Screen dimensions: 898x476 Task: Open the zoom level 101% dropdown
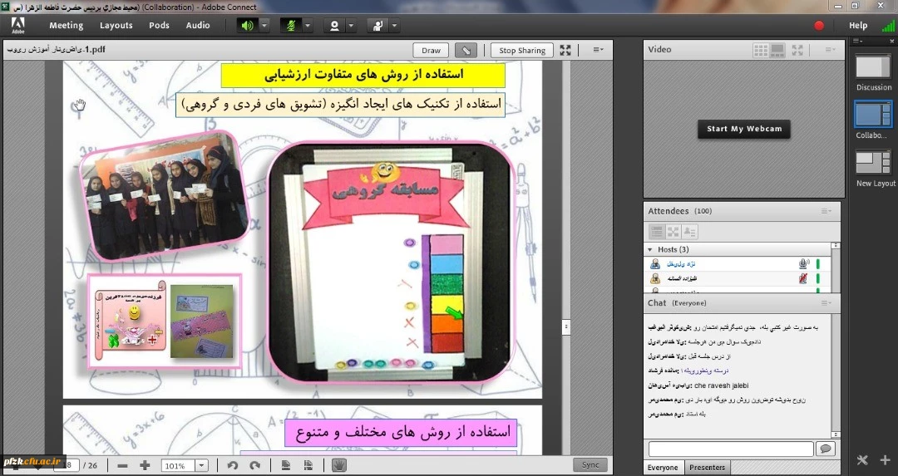point(201,466)
